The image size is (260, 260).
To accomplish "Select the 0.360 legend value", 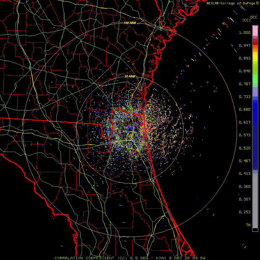I will tap(245, 187).
